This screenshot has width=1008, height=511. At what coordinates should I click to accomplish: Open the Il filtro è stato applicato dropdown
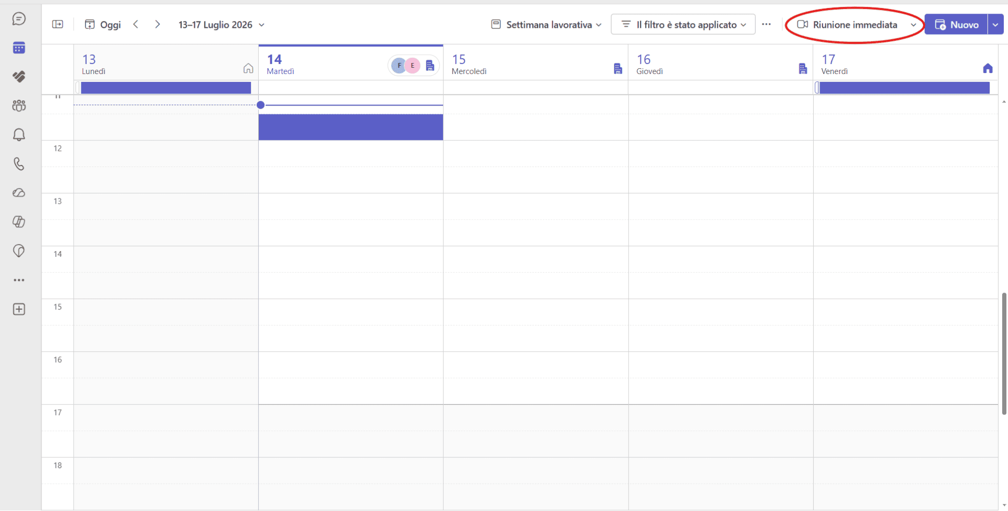[x=683, y=25]
